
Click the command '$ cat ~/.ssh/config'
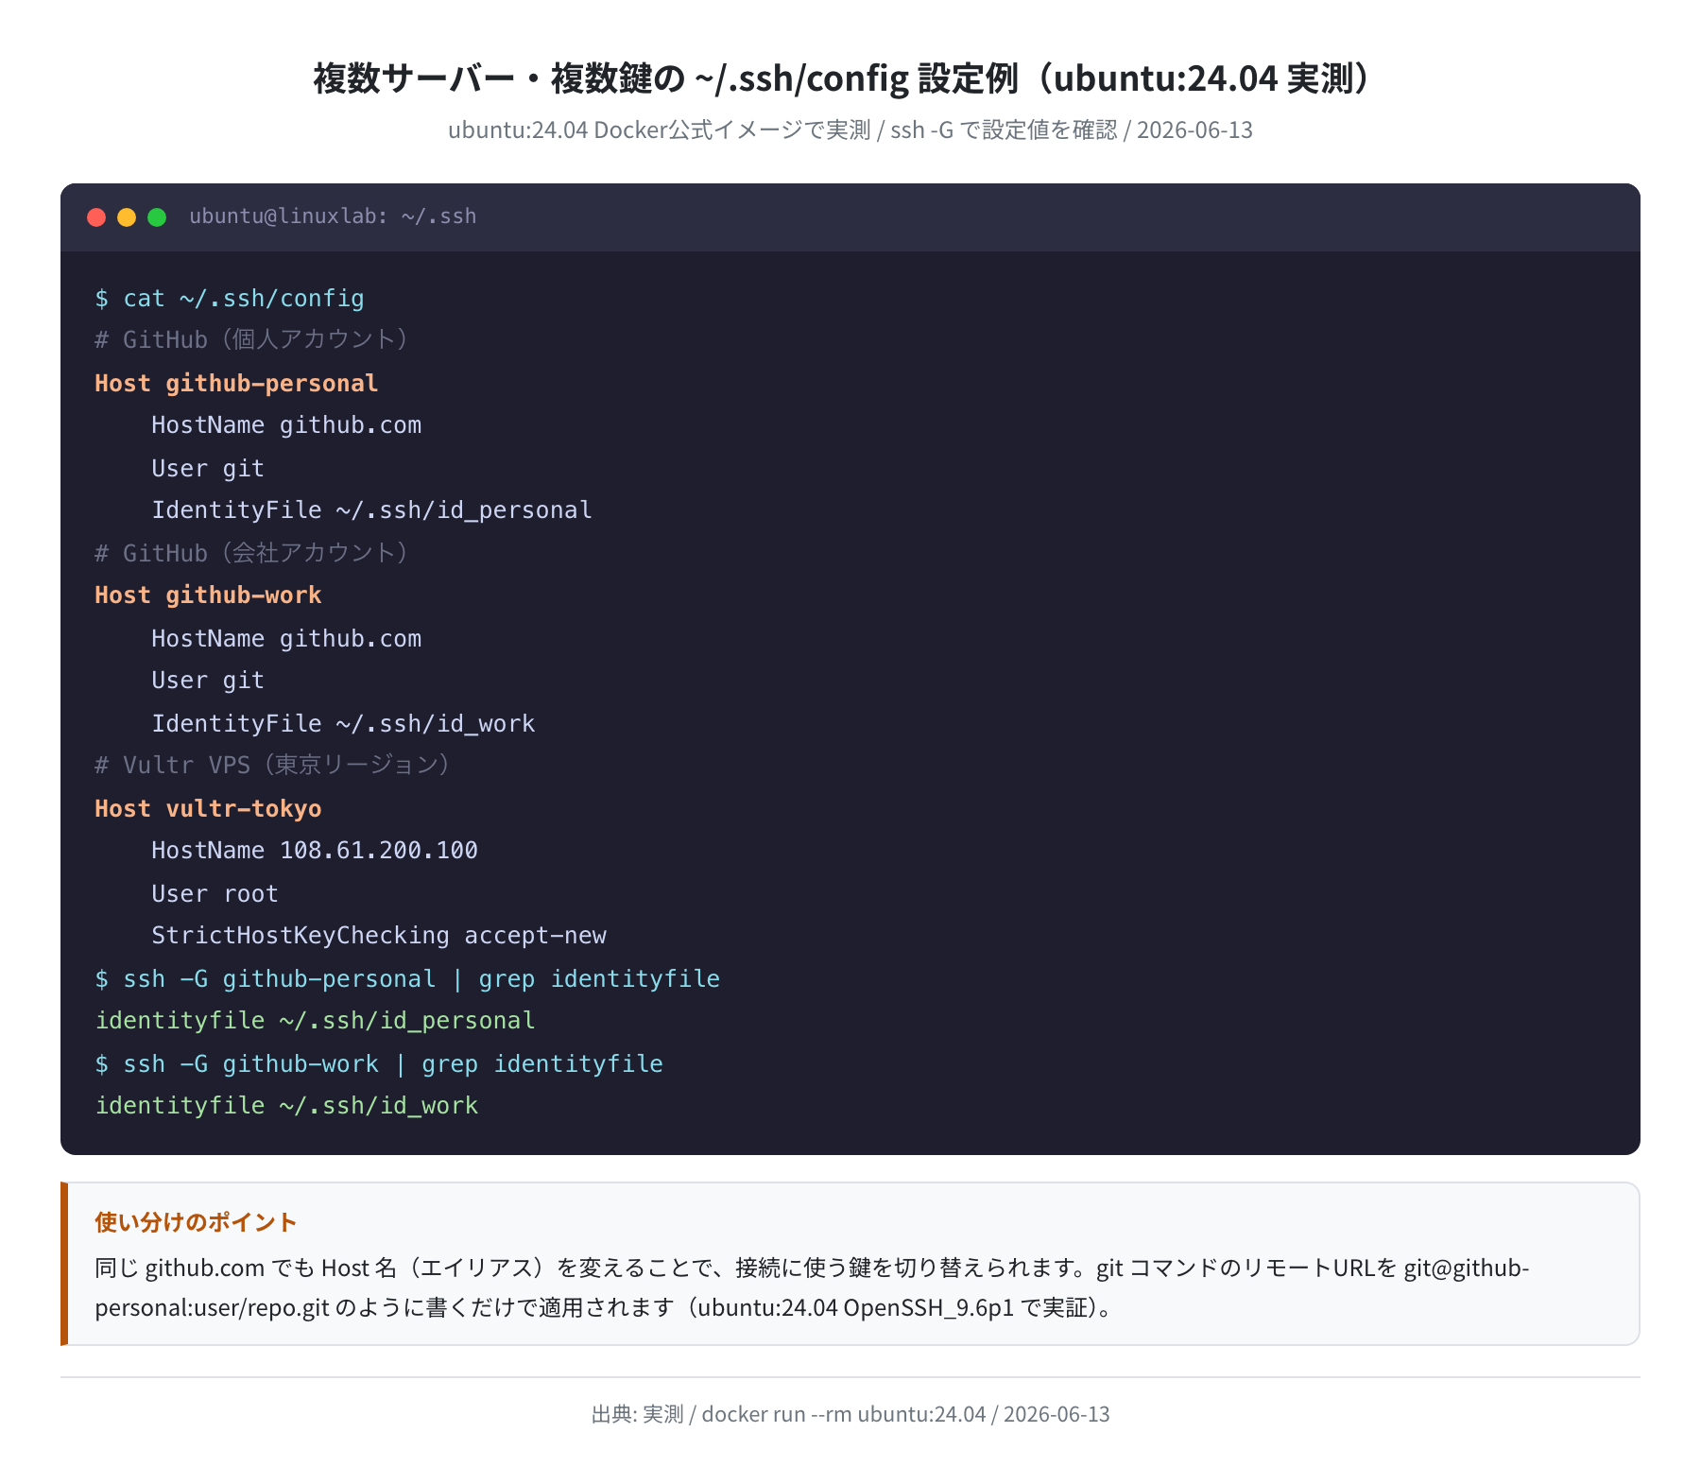point(230,299)
